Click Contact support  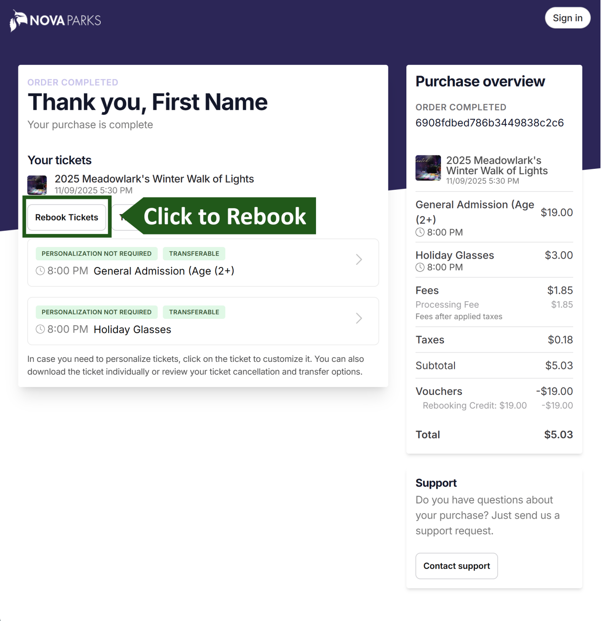456,566
